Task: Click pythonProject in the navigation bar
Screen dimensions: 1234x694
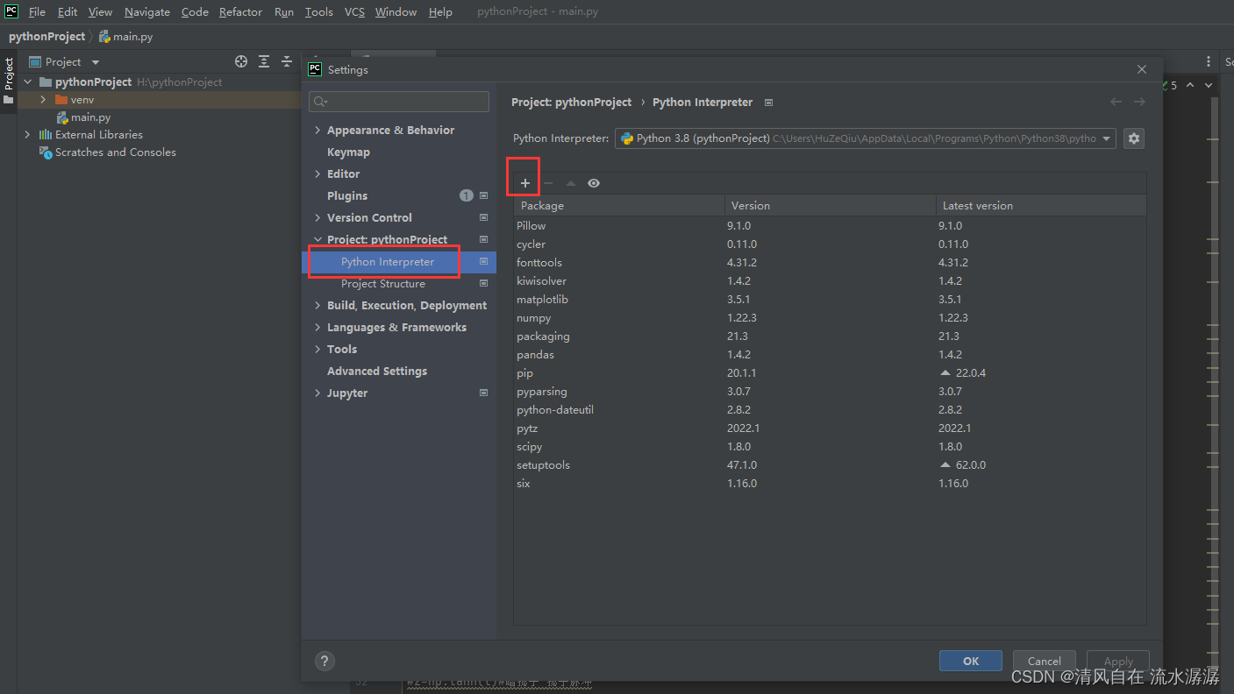Action: (x=47, y=37)
